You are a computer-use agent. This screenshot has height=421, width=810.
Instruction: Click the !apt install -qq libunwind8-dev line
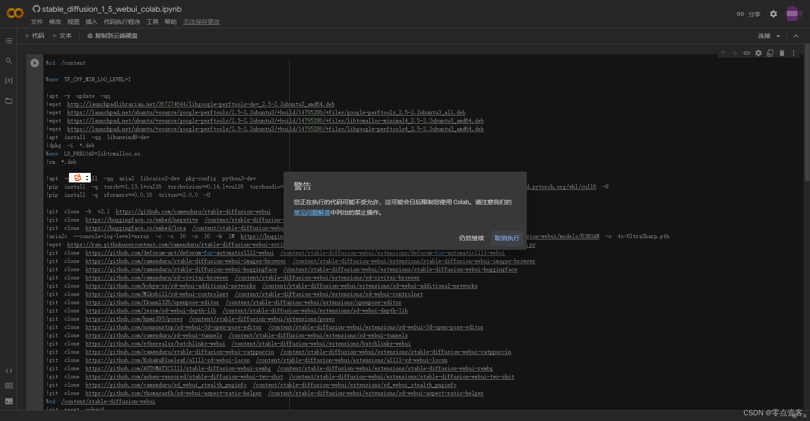[x=98, y=137]
